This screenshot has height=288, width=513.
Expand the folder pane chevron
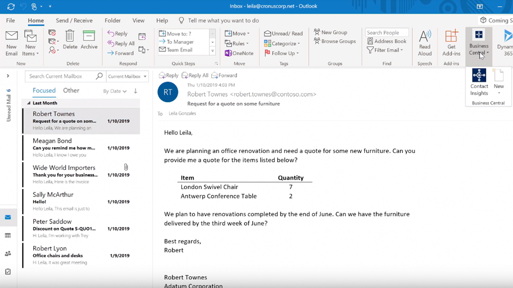[x=8, y=76]
